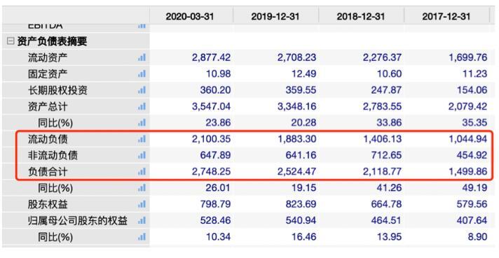The image size is (499, 258).
Task: Select the 2017-12-31 column header
Action: 446,16
